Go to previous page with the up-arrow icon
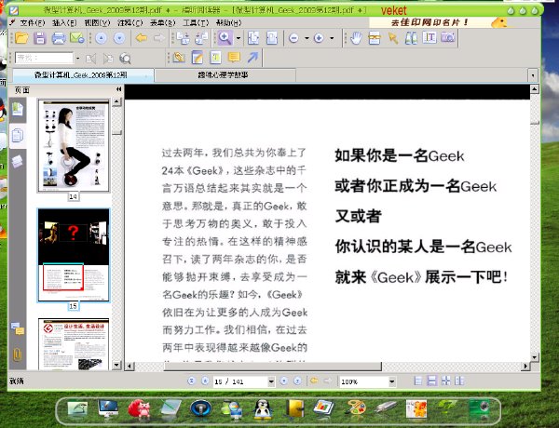The height and width of the screenshot is (428, 559). click(x=101, y=38)
